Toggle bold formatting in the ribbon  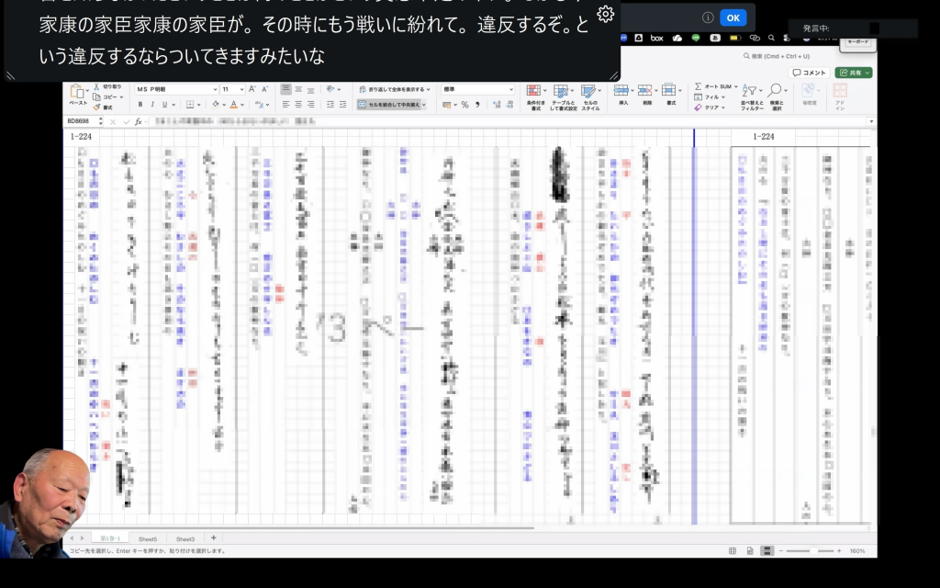point(140,105)
